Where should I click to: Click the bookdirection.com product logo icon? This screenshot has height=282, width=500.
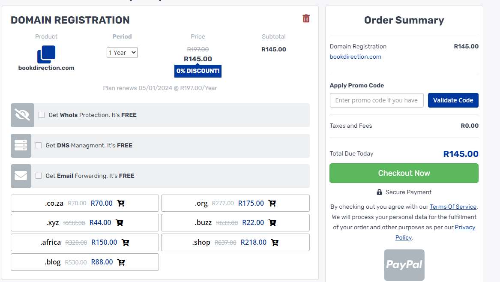click(x=46, y=54)
